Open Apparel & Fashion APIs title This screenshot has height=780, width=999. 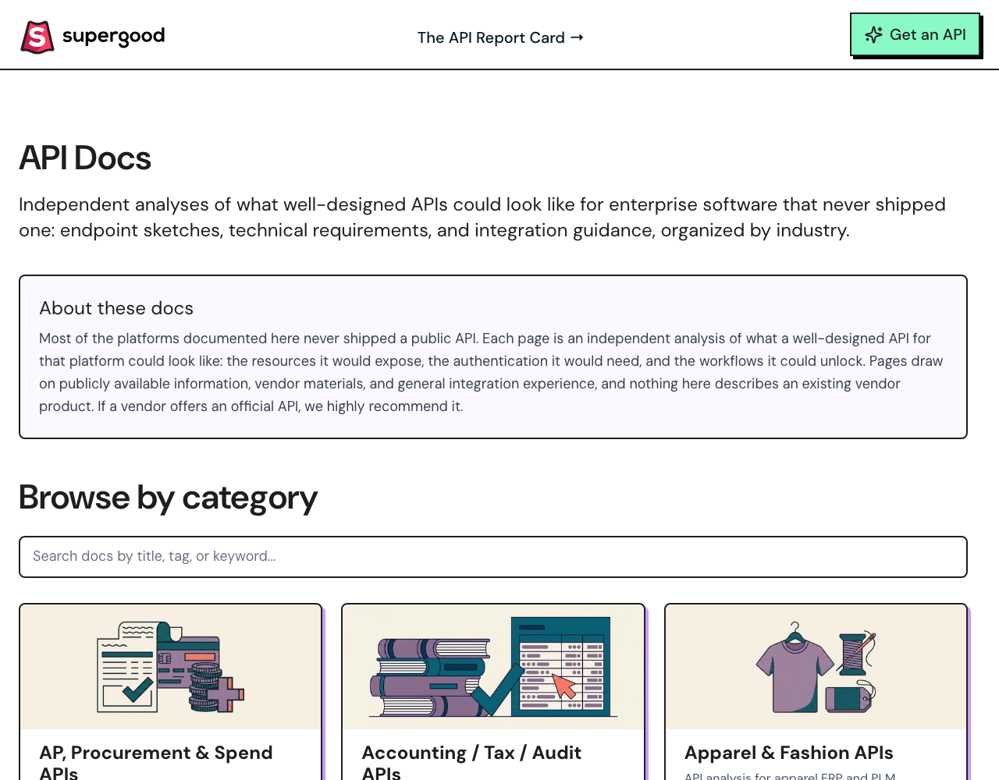(789, 753)
